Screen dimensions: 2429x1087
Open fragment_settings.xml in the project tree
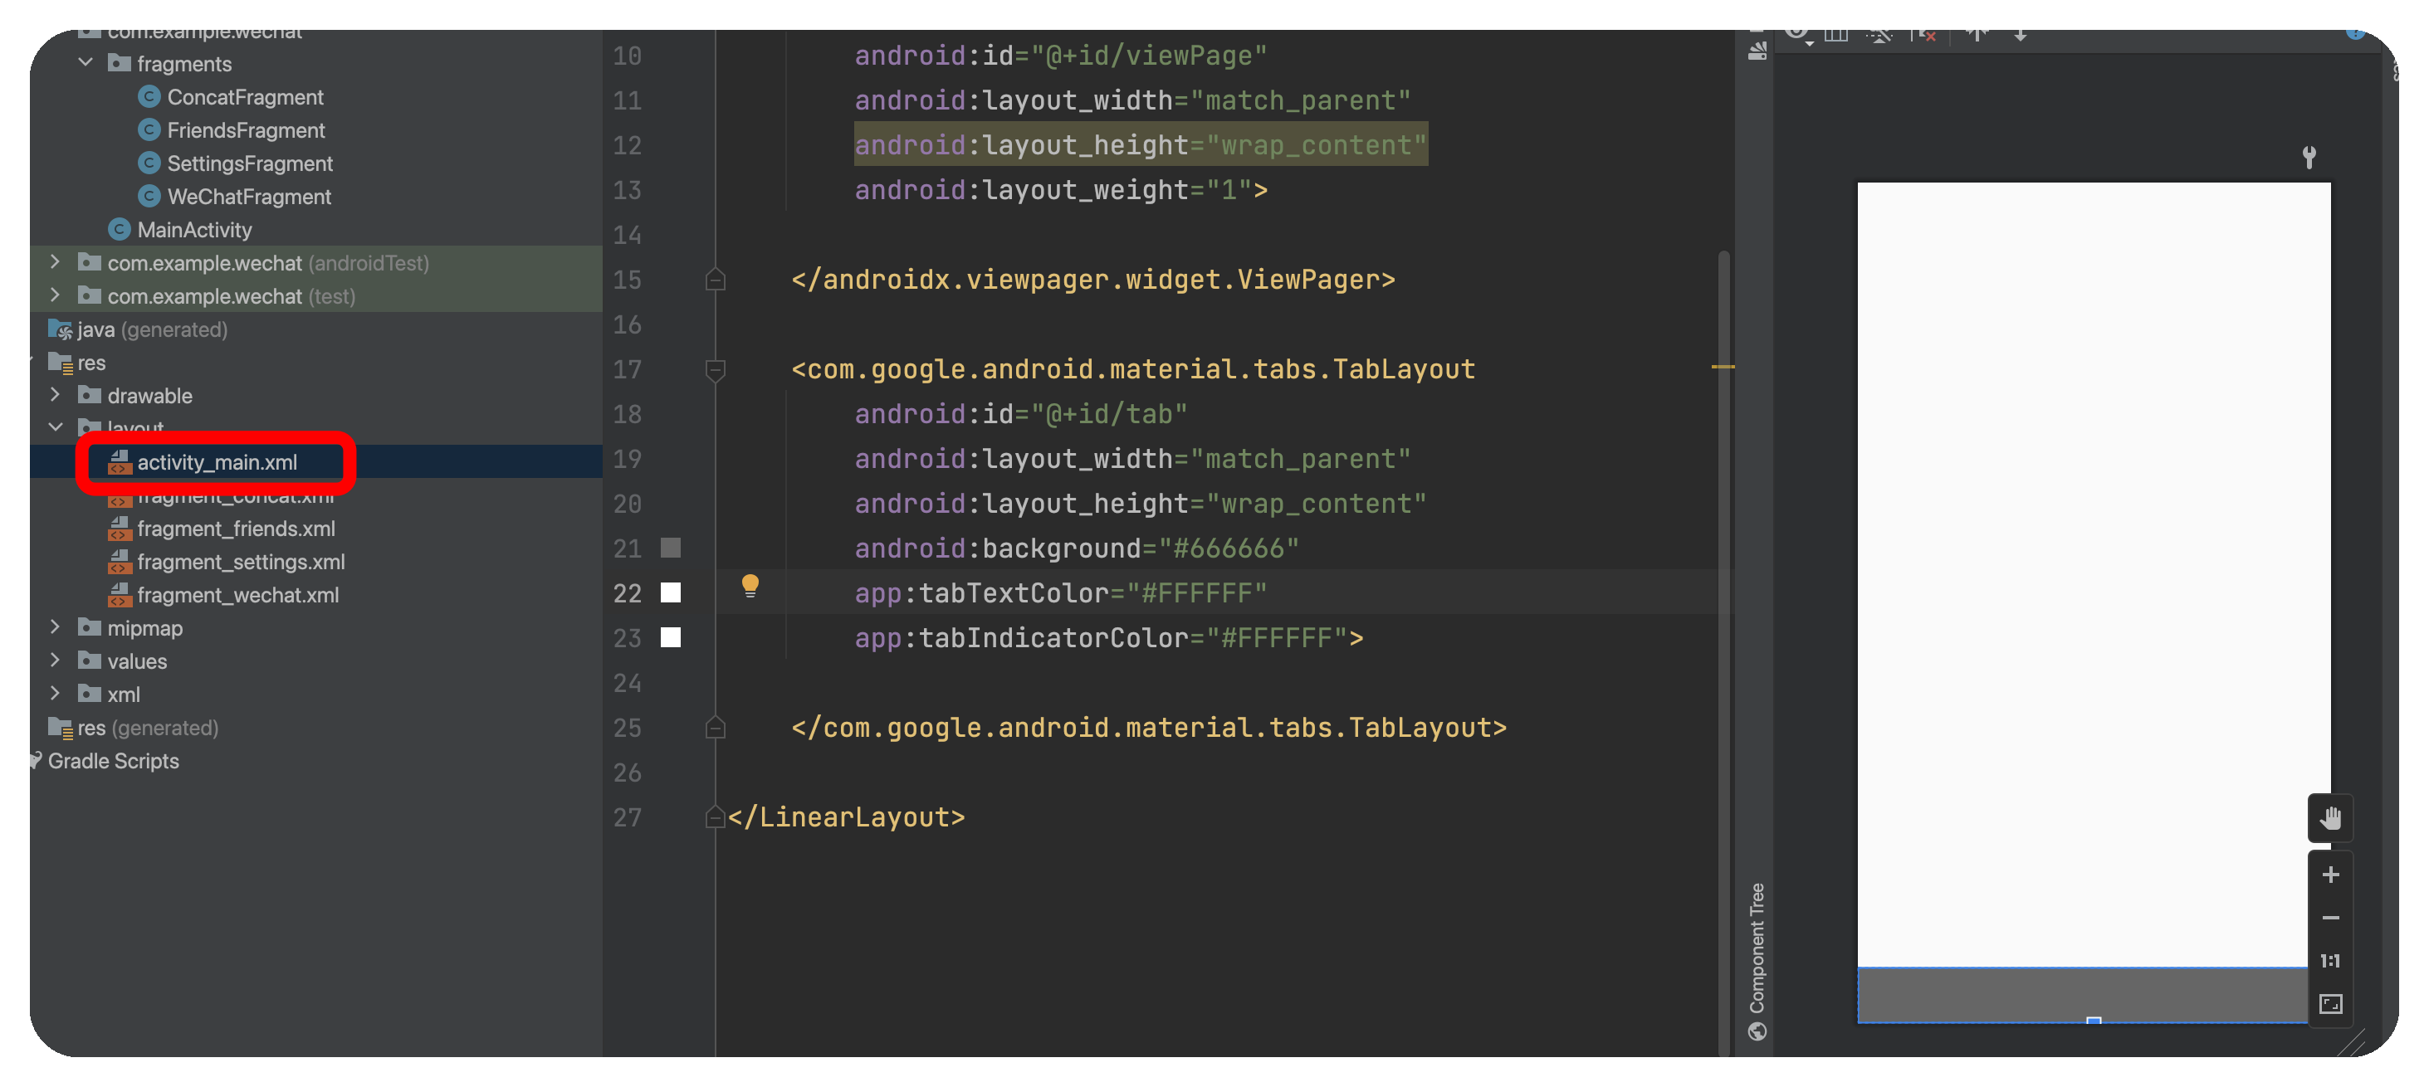tap(241, 562)
